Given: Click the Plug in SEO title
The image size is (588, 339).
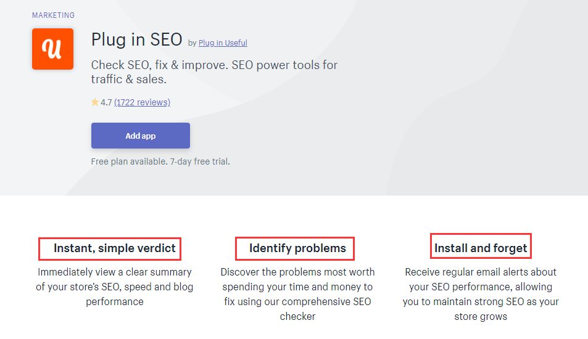Looking at the screenshot, I should pyautogui.click(x=136, y=39).
